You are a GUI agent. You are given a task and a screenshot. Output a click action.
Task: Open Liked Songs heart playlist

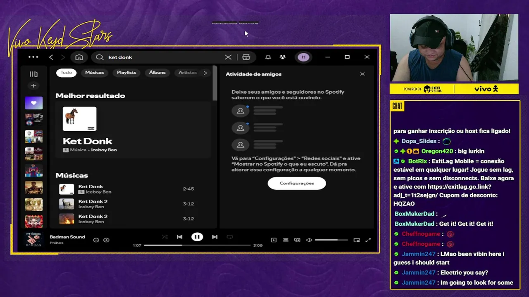[33, 103]
